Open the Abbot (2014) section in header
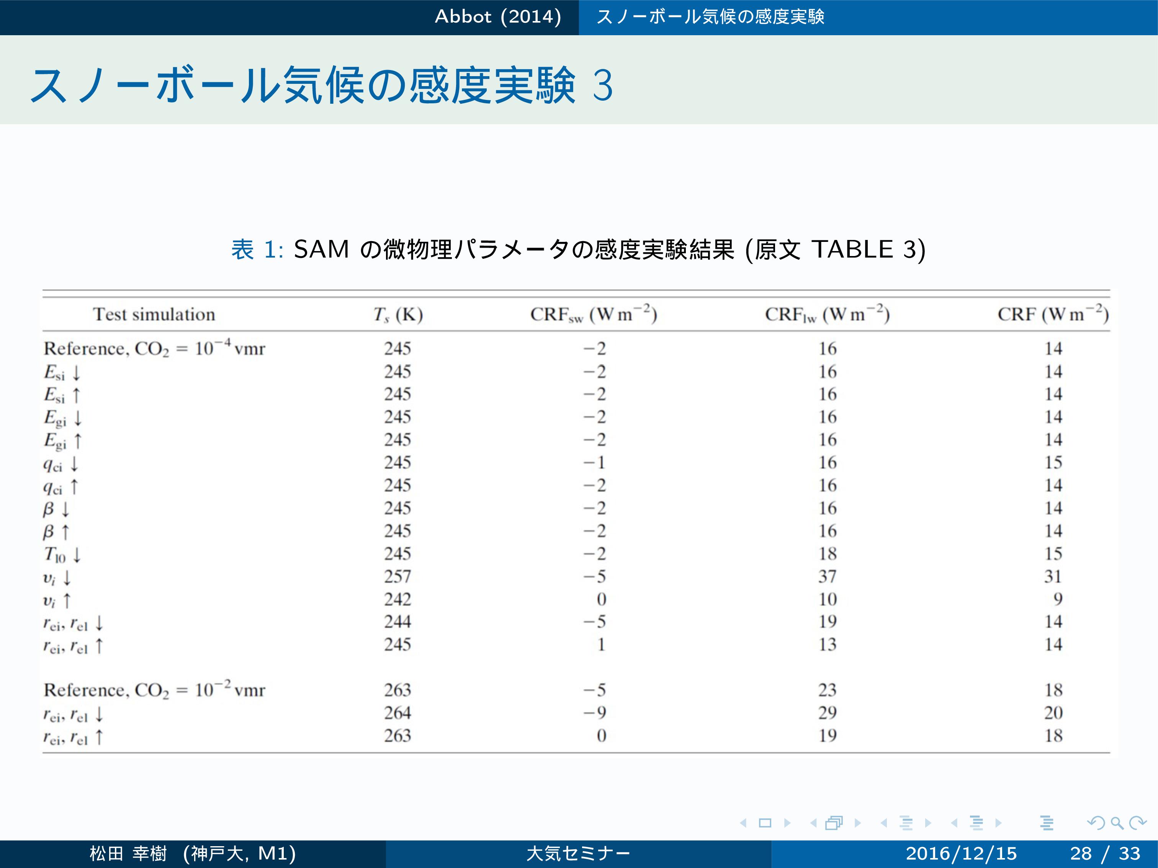 498,17
